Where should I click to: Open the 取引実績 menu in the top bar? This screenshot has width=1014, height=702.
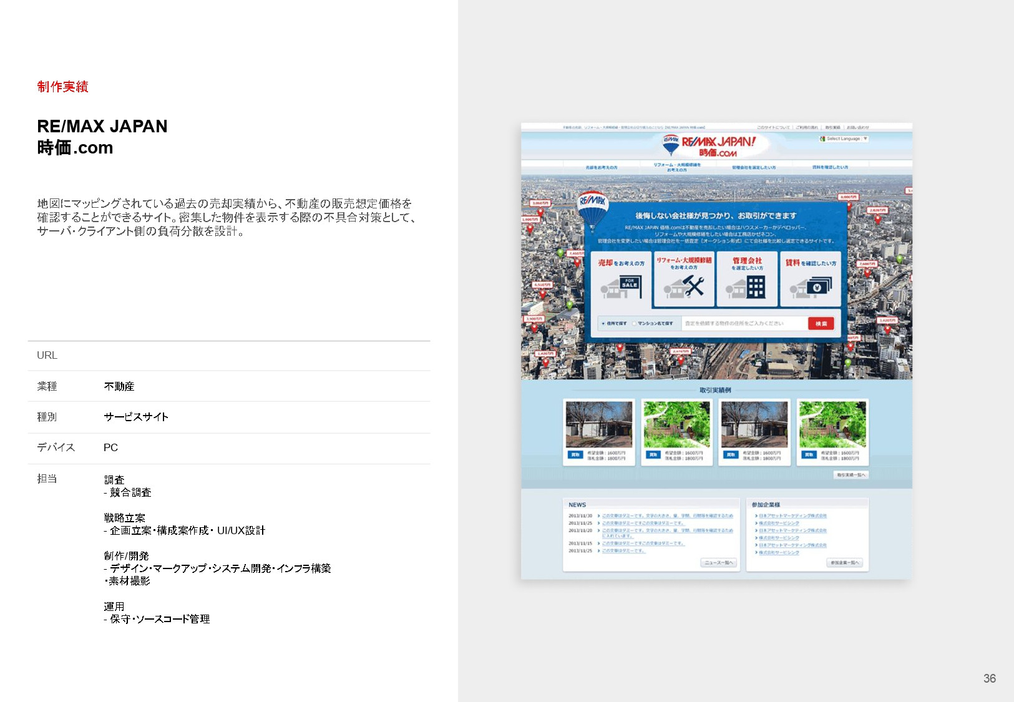[832, 127]
